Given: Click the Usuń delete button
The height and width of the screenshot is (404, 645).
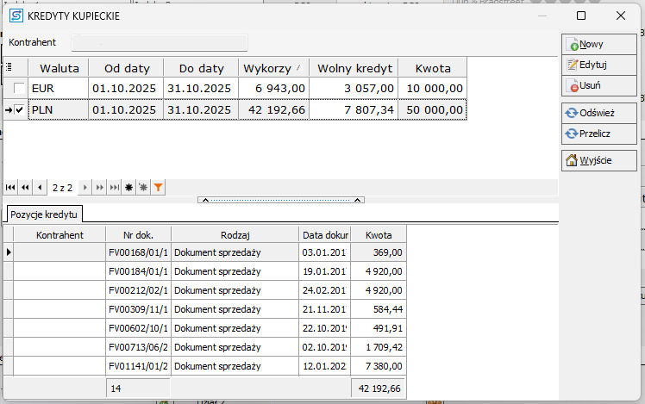Looking at the screenshot, I should pyautogui.click(x=599, y=85).
